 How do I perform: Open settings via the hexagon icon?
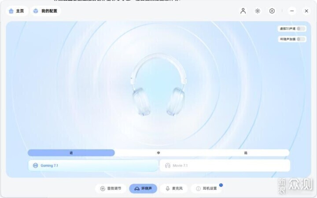pyautogui.click(x=272, y=11)
